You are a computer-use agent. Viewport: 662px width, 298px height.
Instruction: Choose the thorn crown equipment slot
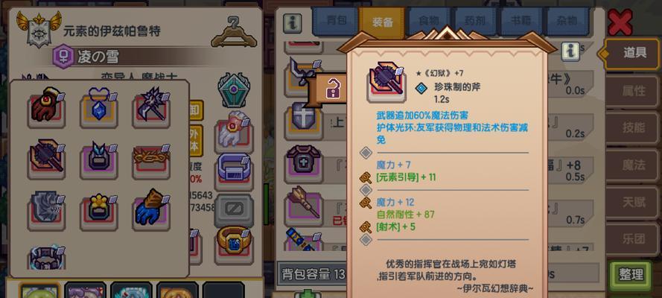coord(150,160)
